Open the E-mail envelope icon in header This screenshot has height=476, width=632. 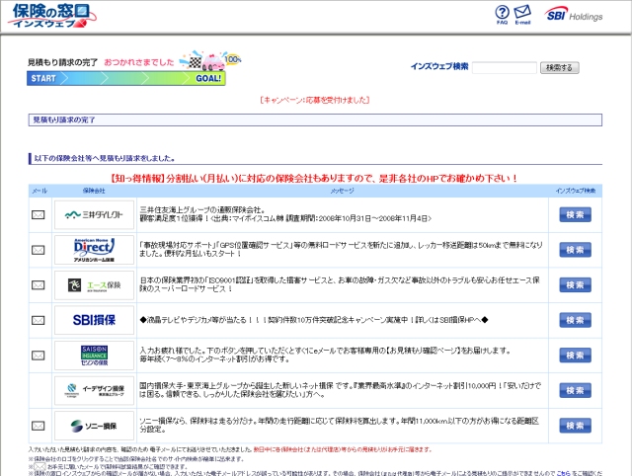pyautogui.click(x=522, y=15)
